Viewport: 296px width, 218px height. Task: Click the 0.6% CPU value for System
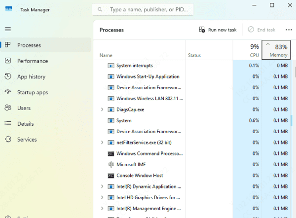coord(254,120)
